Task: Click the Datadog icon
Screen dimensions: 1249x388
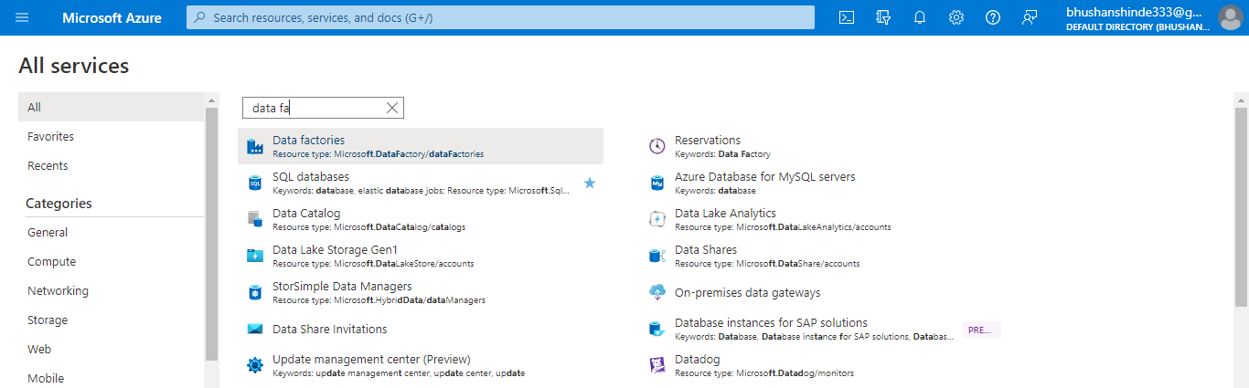Action: point(657,365)
